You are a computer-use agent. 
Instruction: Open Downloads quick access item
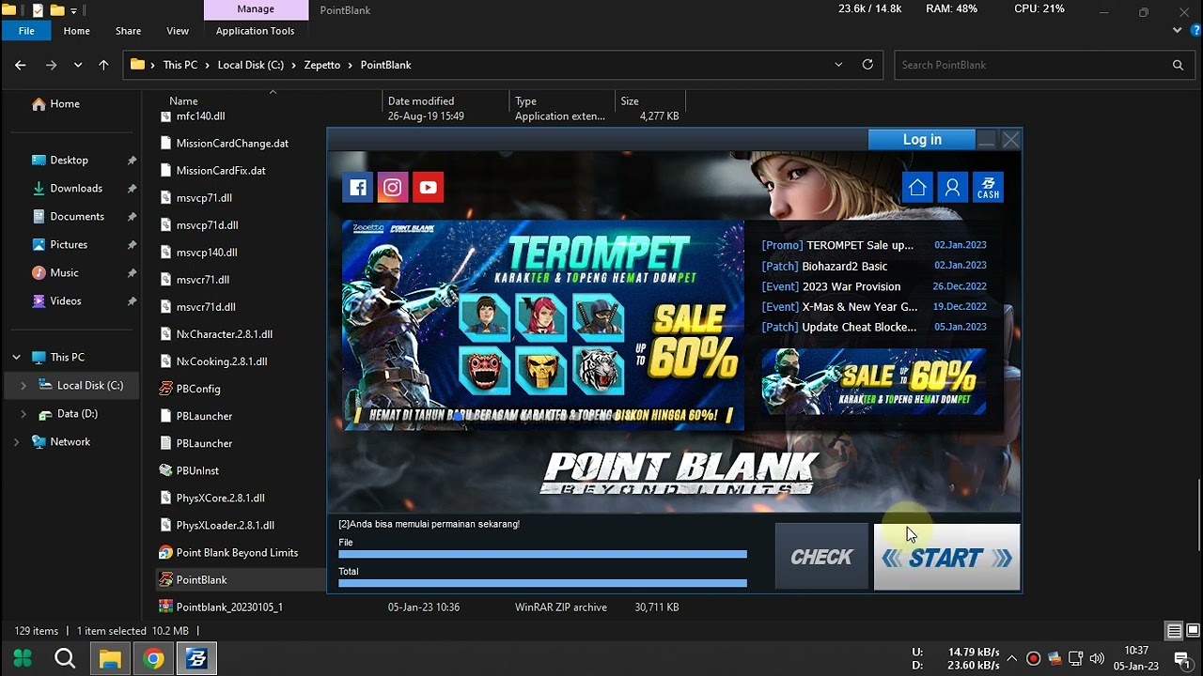pos(76,189)
